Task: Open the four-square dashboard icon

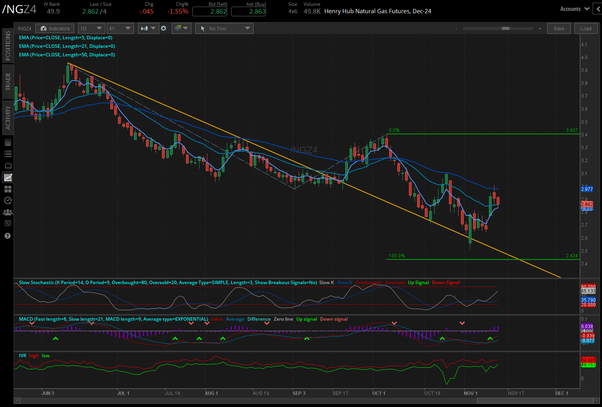Action: (8, 189)
